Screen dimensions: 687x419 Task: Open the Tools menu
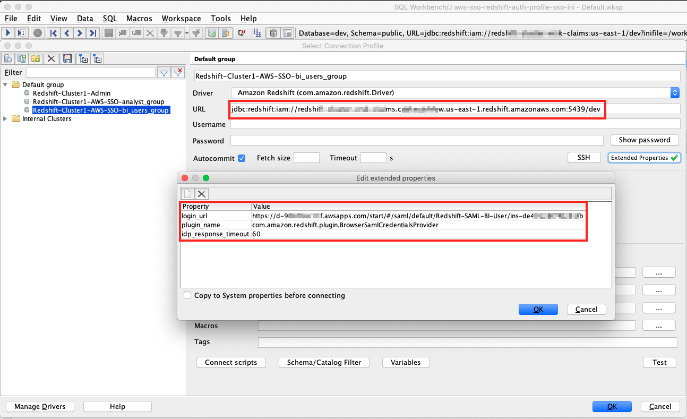[x=221, y=19]
